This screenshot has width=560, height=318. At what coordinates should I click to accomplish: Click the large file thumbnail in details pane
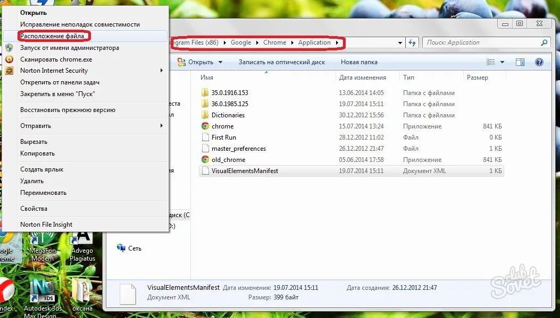click(128, 294)
